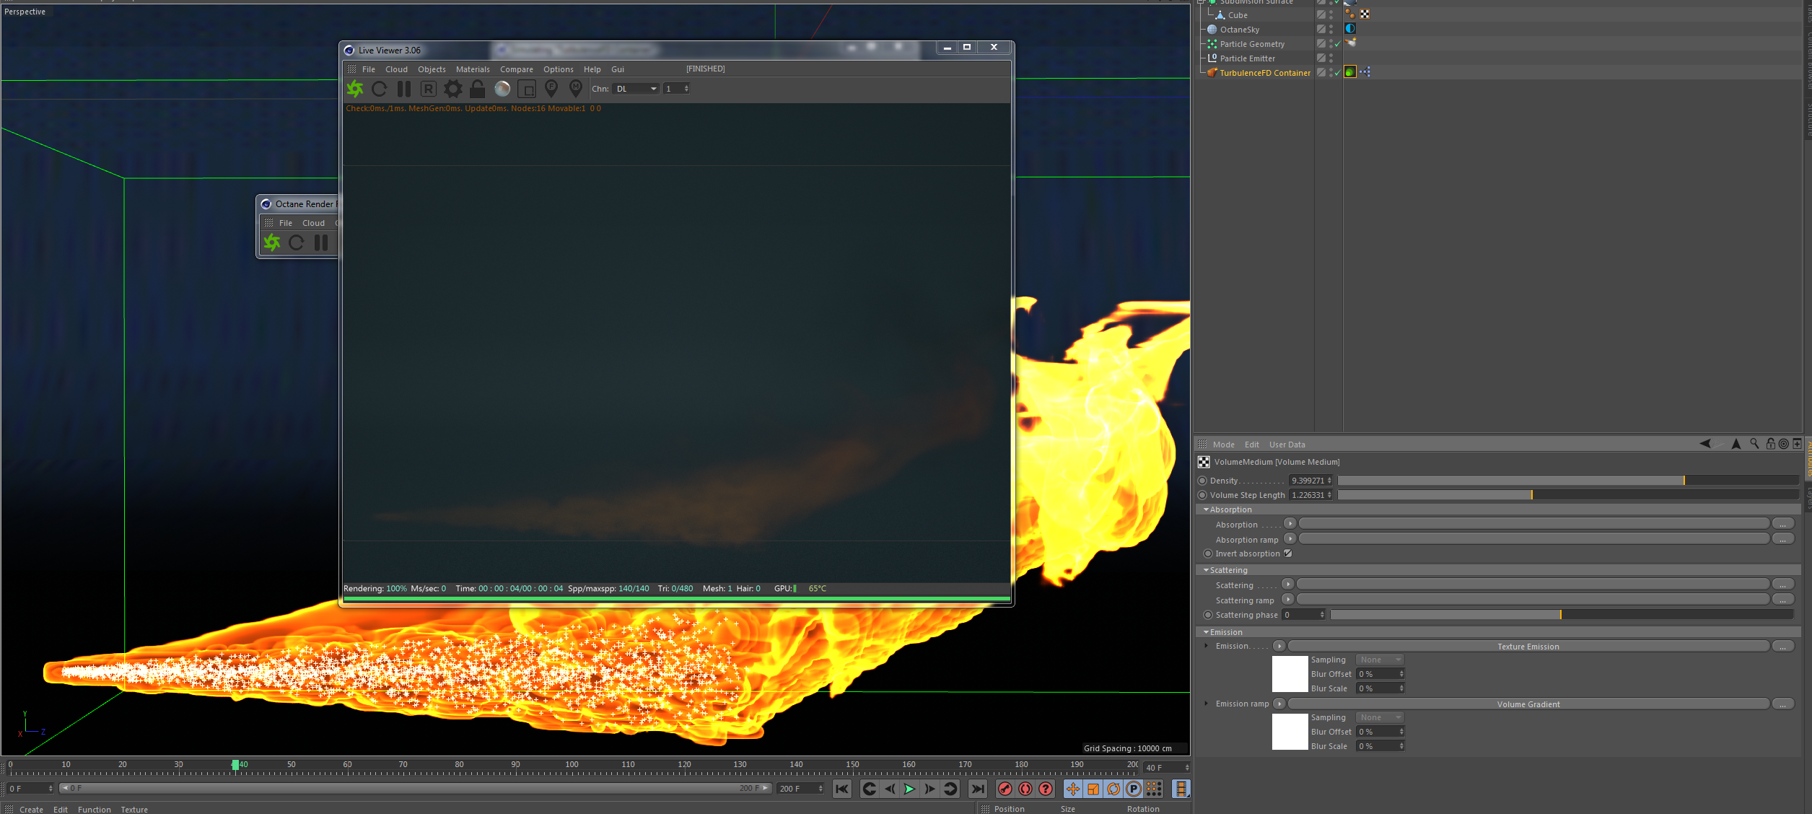This screenshot has height=814, width=1812.
Task: Toggle TurbulenceFD Container enable checkmark
Action: point(1337,73)
